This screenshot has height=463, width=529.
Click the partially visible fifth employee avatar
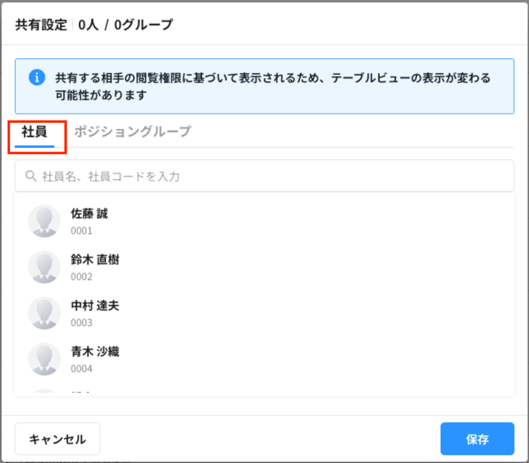coord(44,392)
